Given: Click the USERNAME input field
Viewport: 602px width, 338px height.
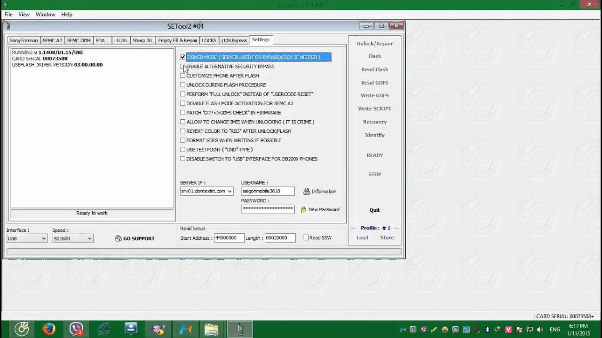Looking at the screenshot, I should point(268,191).
